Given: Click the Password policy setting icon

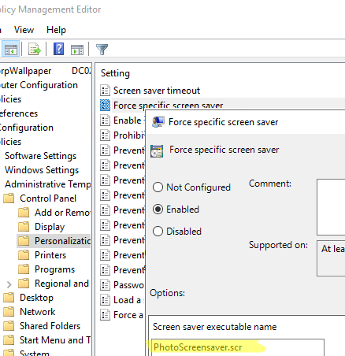Looking at the screenshot, I should tap(105, 285).
